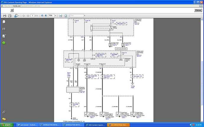Click the scrollbar up arrow
The image size is (204, 127).
point(202,19)
